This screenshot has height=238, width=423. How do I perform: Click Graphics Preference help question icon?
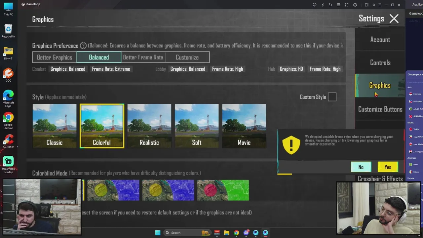pyautogui.click(x=83, y=46)
